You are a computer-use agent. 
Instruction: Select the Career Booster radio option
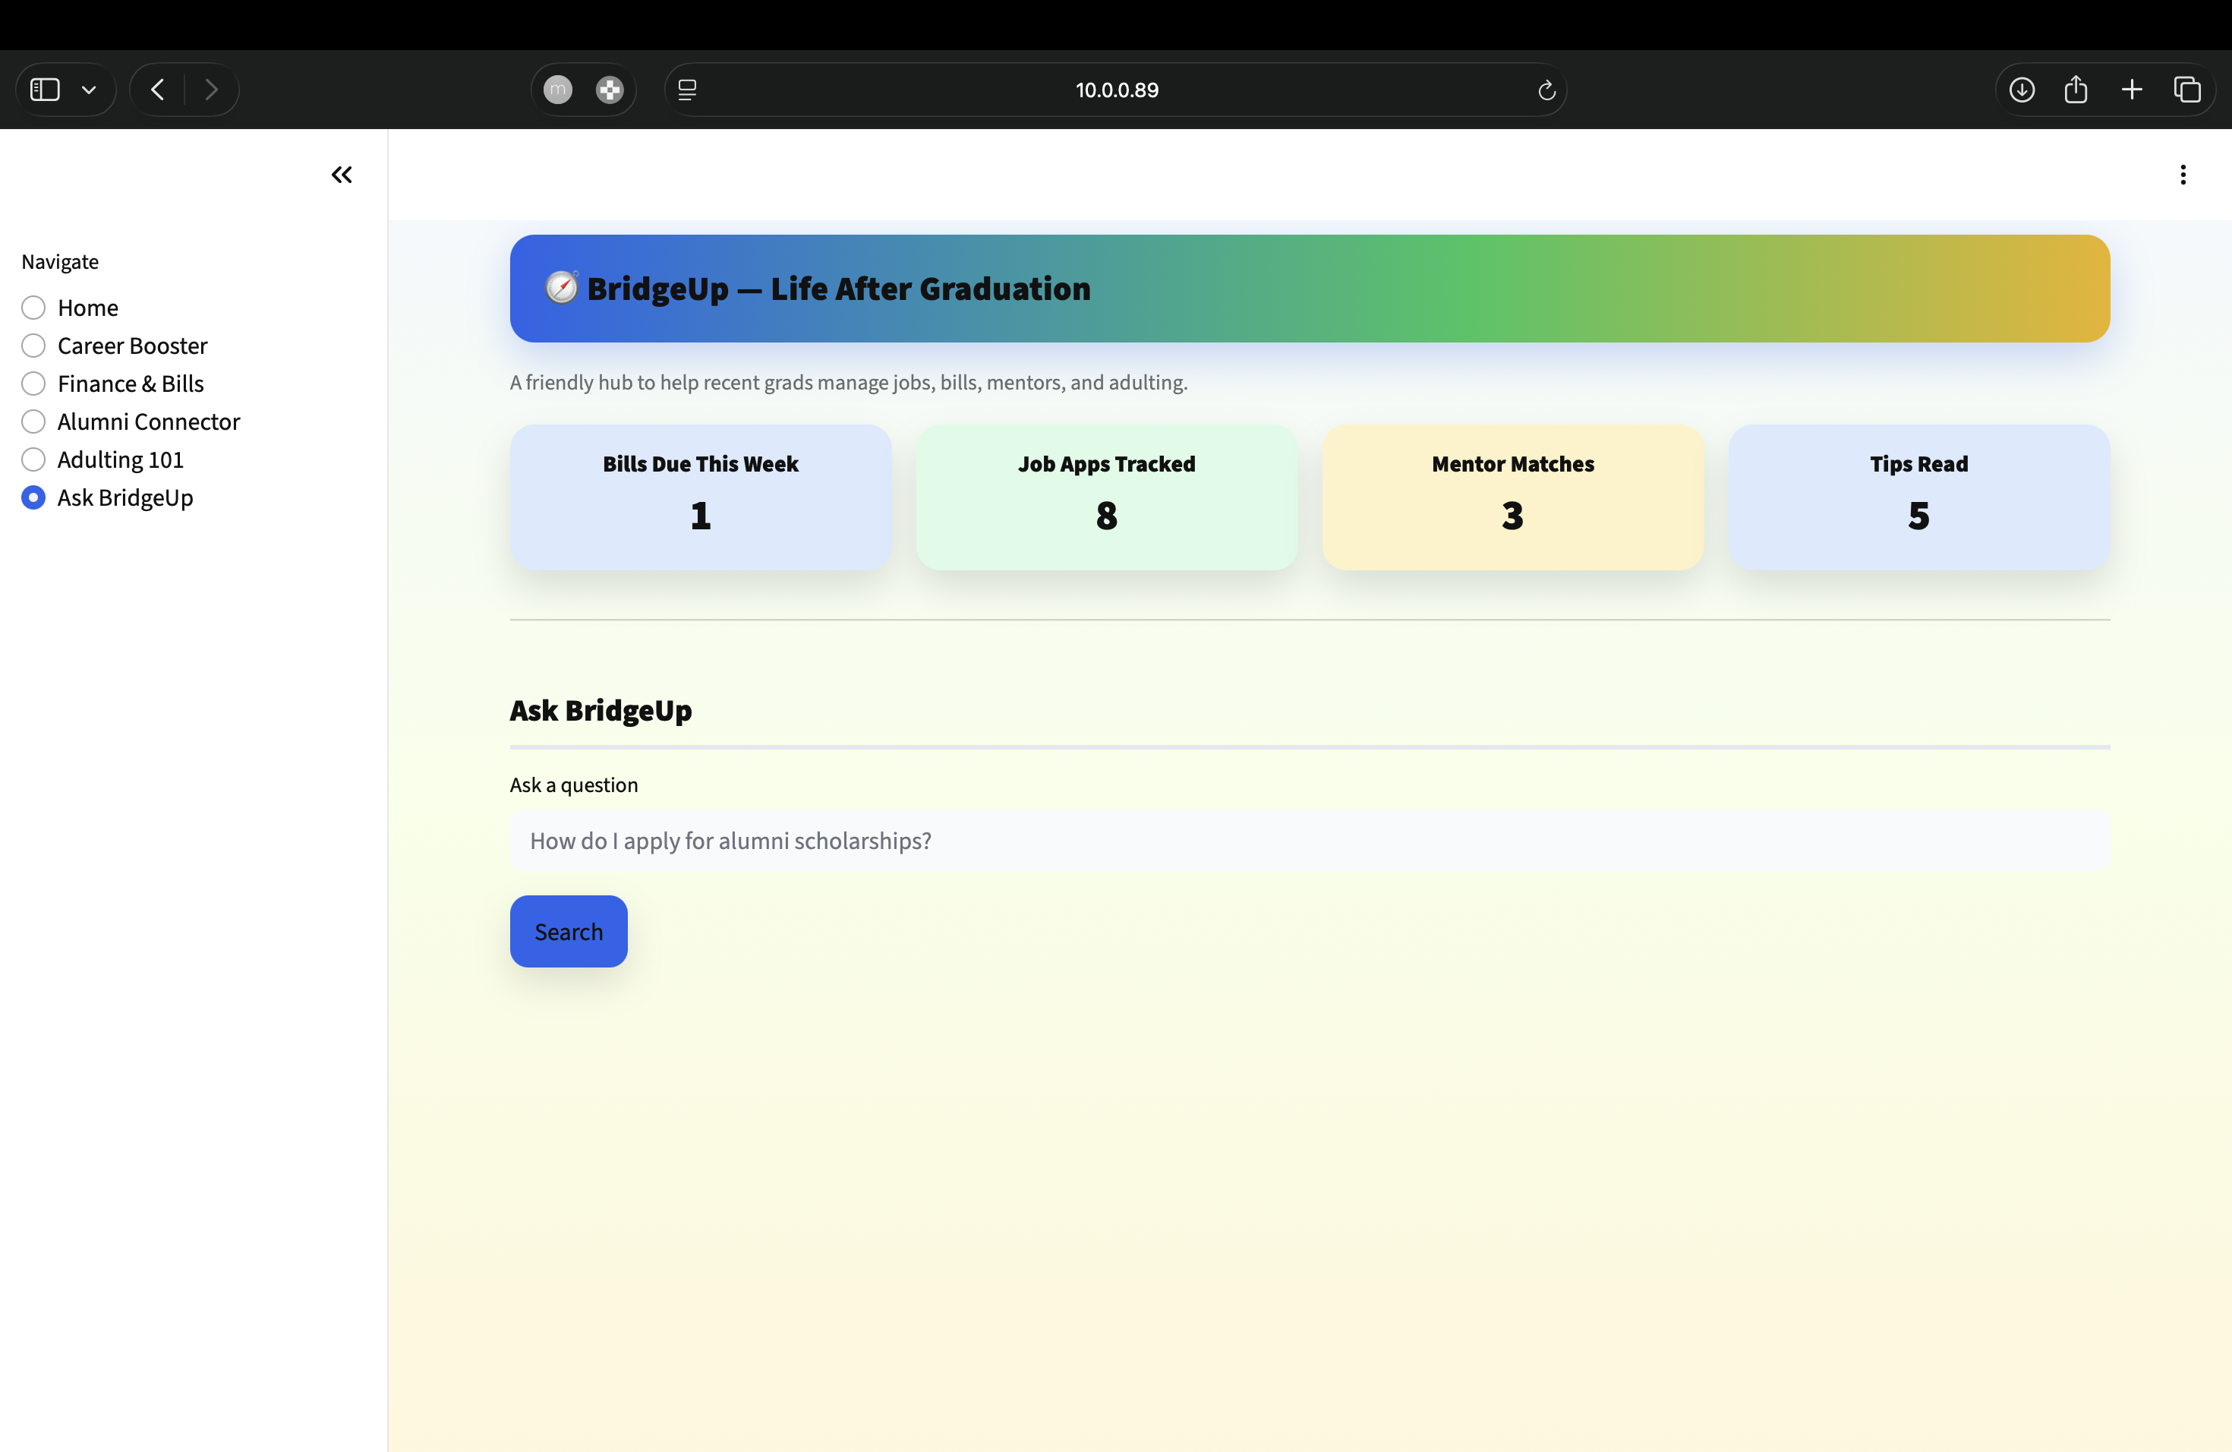33,346
